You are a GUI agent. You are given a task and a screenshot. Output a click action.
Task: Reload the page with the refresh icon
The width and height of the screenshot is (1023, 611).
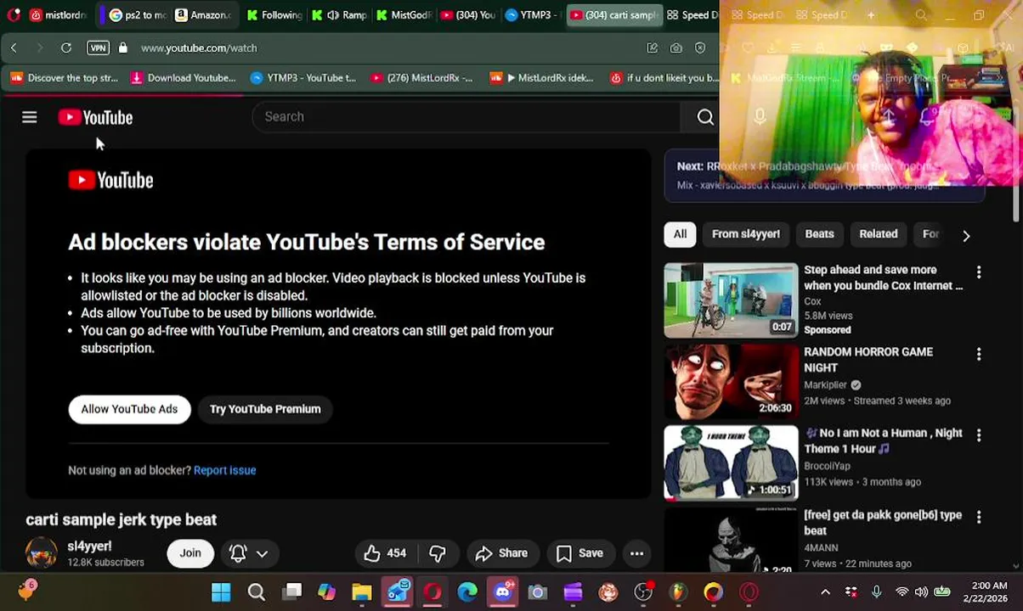65,48
